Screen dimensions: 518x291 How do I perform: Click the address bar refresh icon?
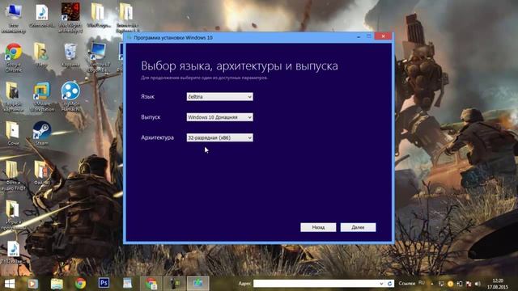click(390, 284)
